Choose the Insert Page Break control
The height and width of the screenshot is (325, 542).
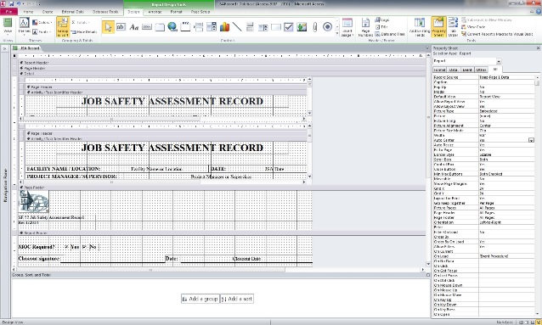click(x=199, y=26)
